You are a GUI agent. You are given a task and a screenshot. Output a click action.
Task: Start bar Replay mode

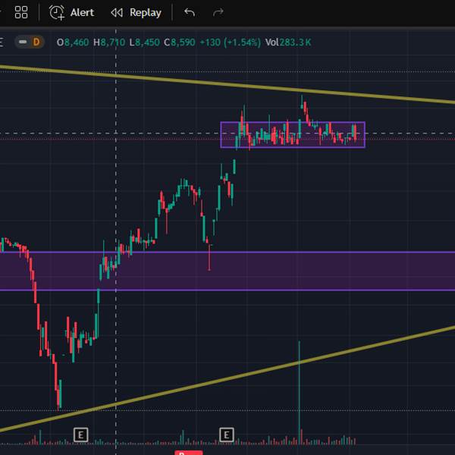pos(136,12)
